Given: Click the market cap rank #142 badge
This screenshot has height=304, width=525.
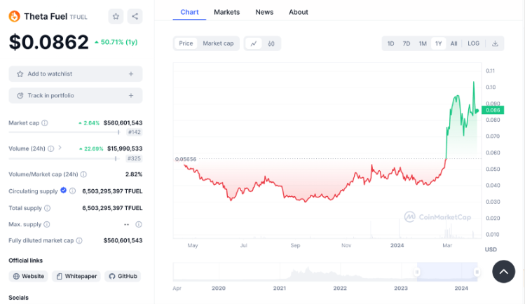Looking at the screenshot, I should coord(135,132).
